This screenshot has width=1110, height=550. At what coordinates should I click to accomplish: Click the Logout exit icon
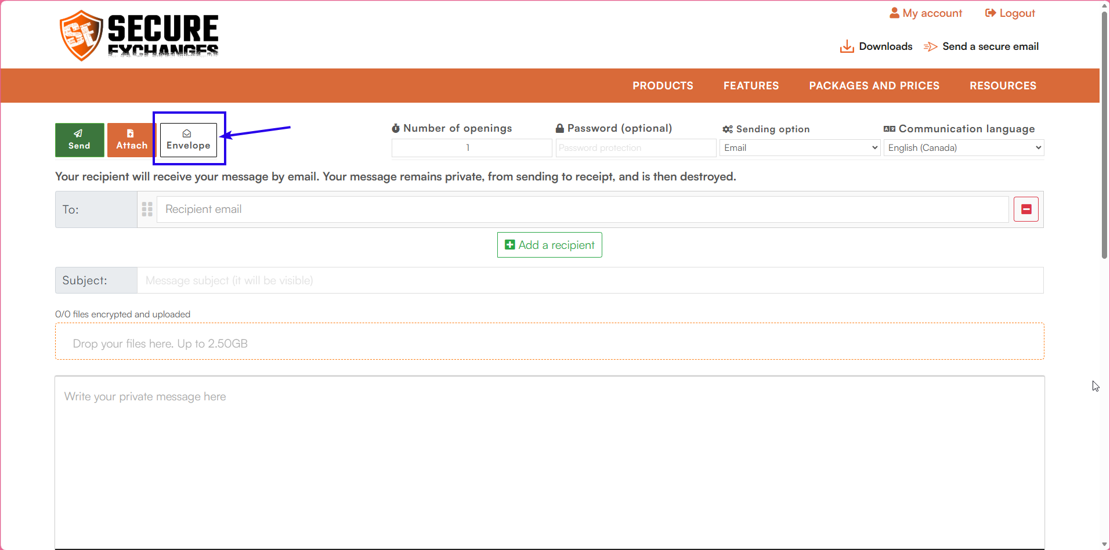tap(990, 13)
